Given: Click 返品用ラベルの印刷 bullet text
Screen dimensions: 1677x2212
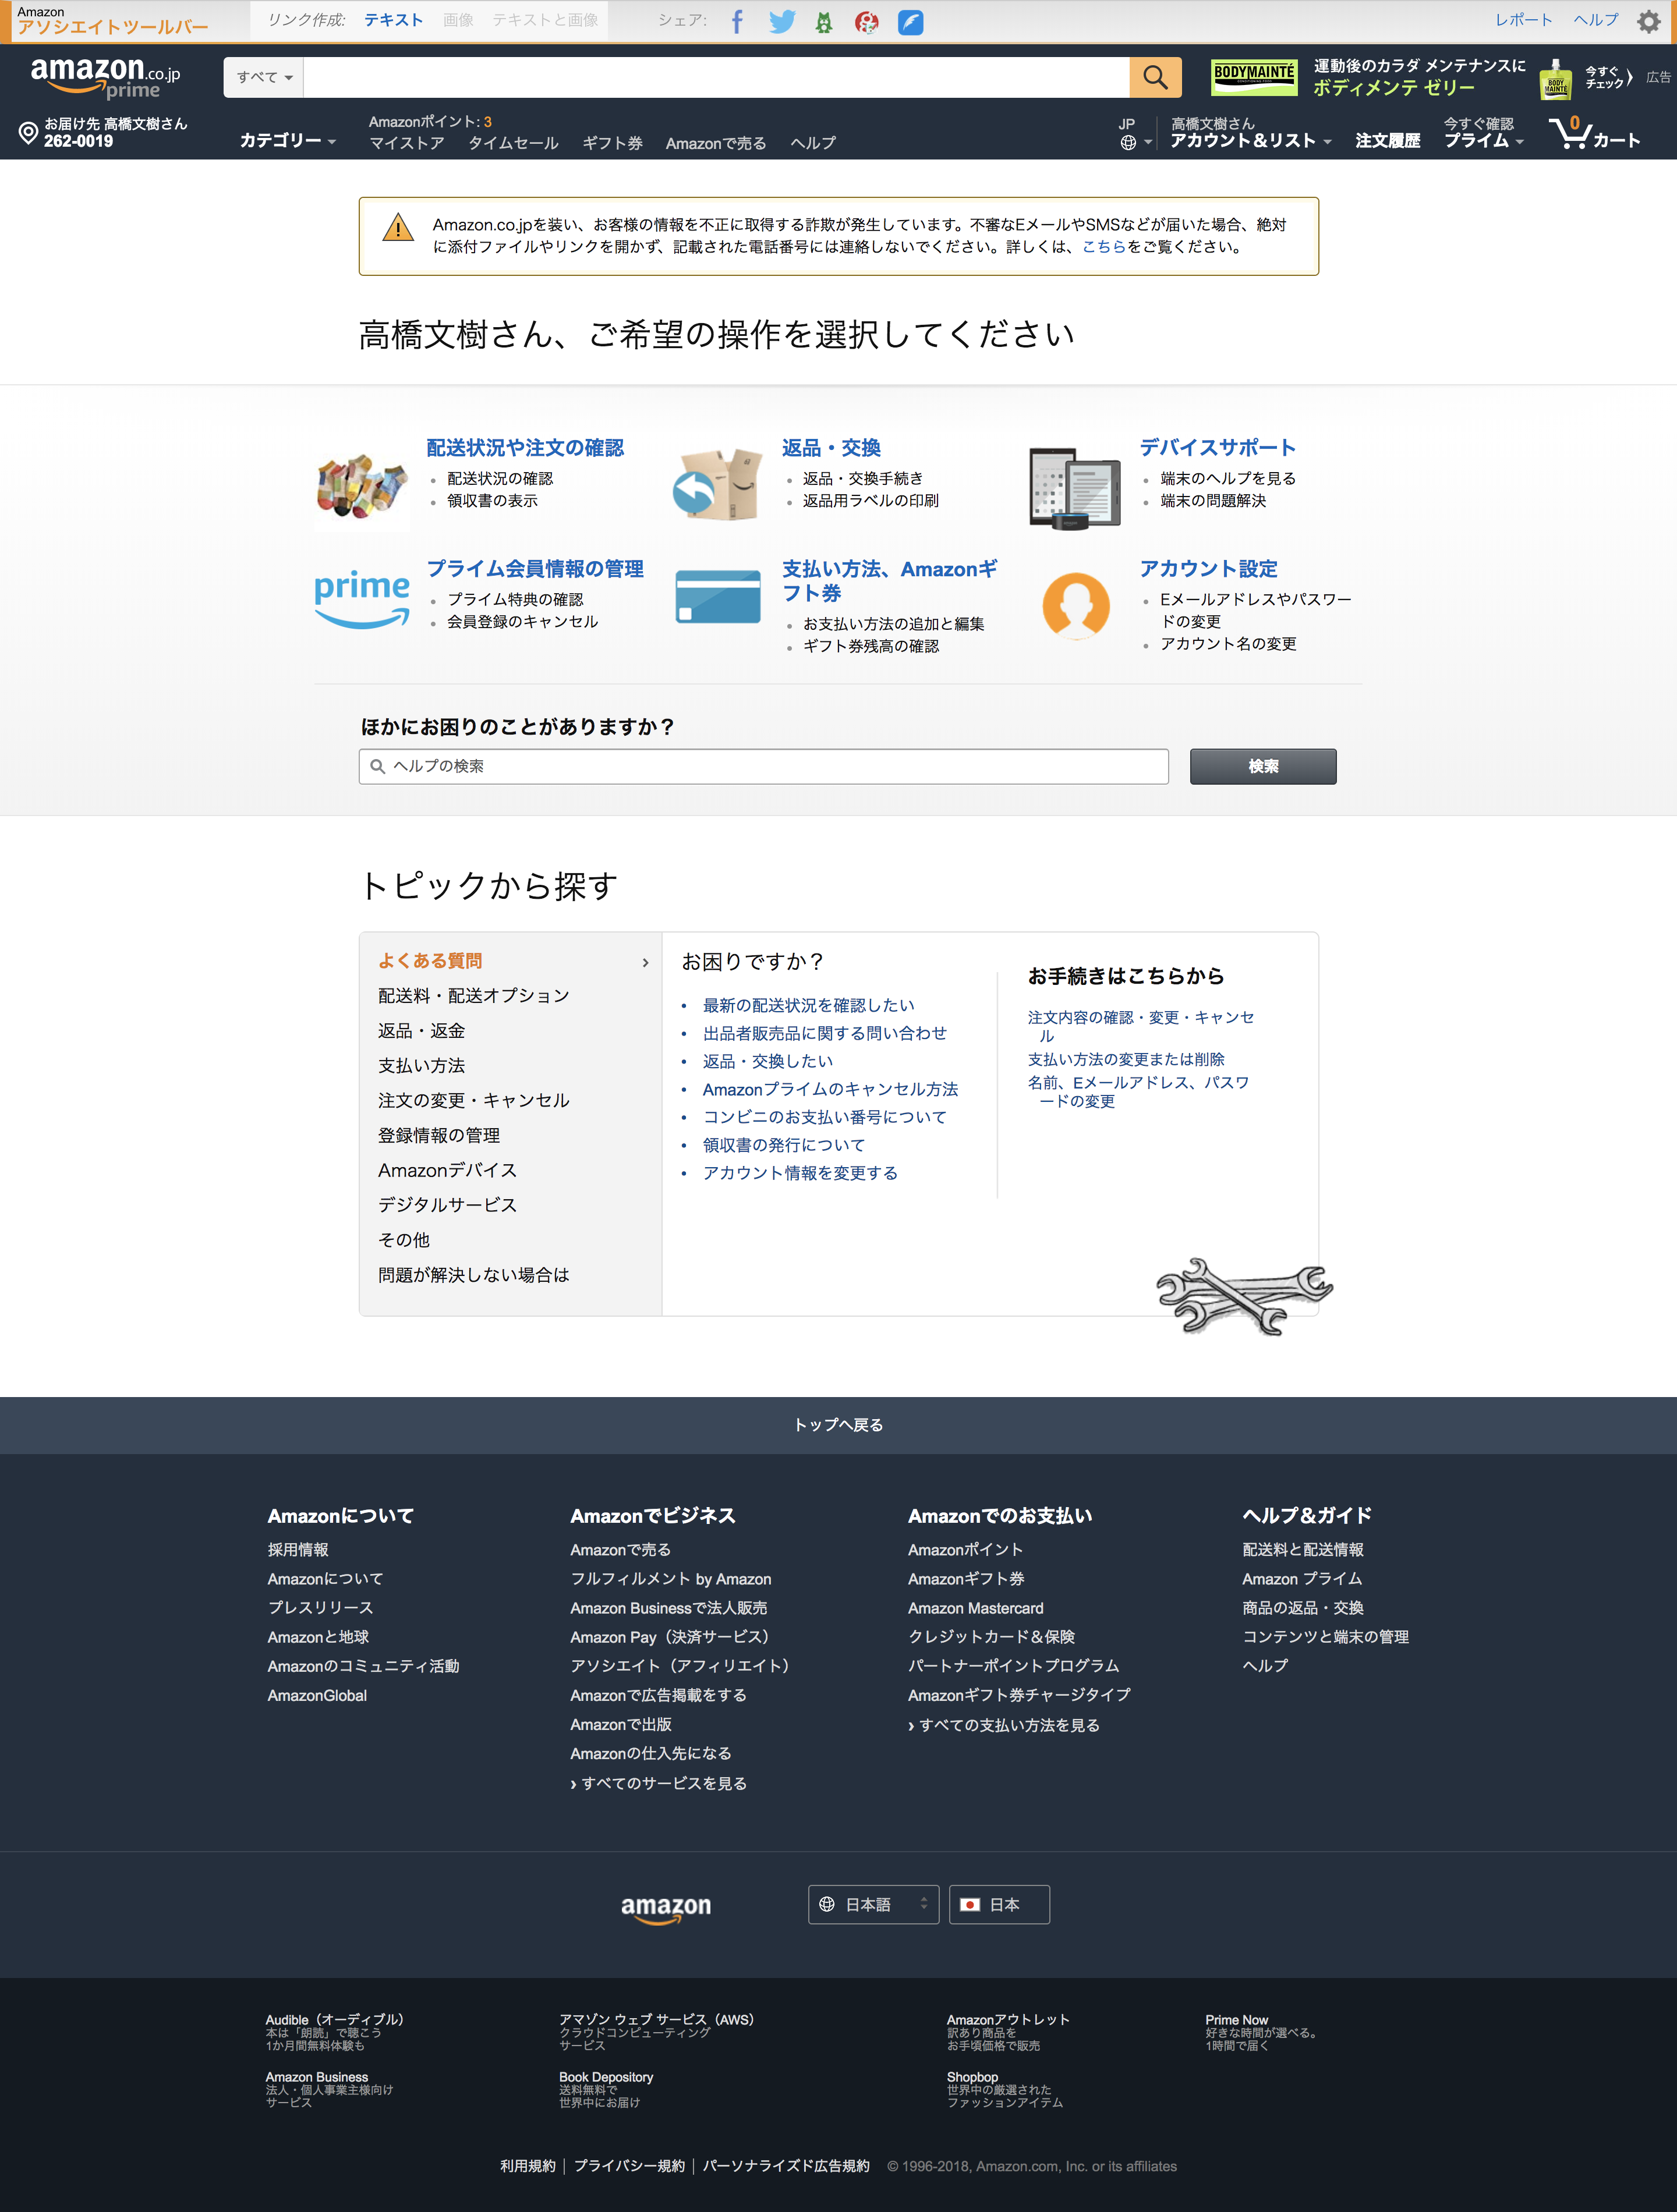Looking at the screenshot, I should (871, 500).
